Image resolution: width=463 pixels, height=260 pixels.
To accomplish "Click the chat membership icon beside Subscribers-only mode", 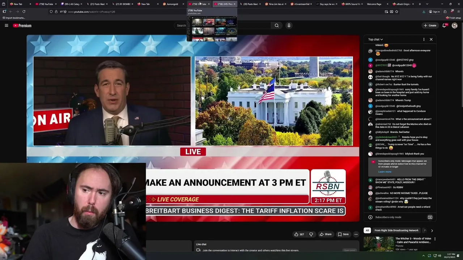I will pyautogui.click(x=430, y=217).
